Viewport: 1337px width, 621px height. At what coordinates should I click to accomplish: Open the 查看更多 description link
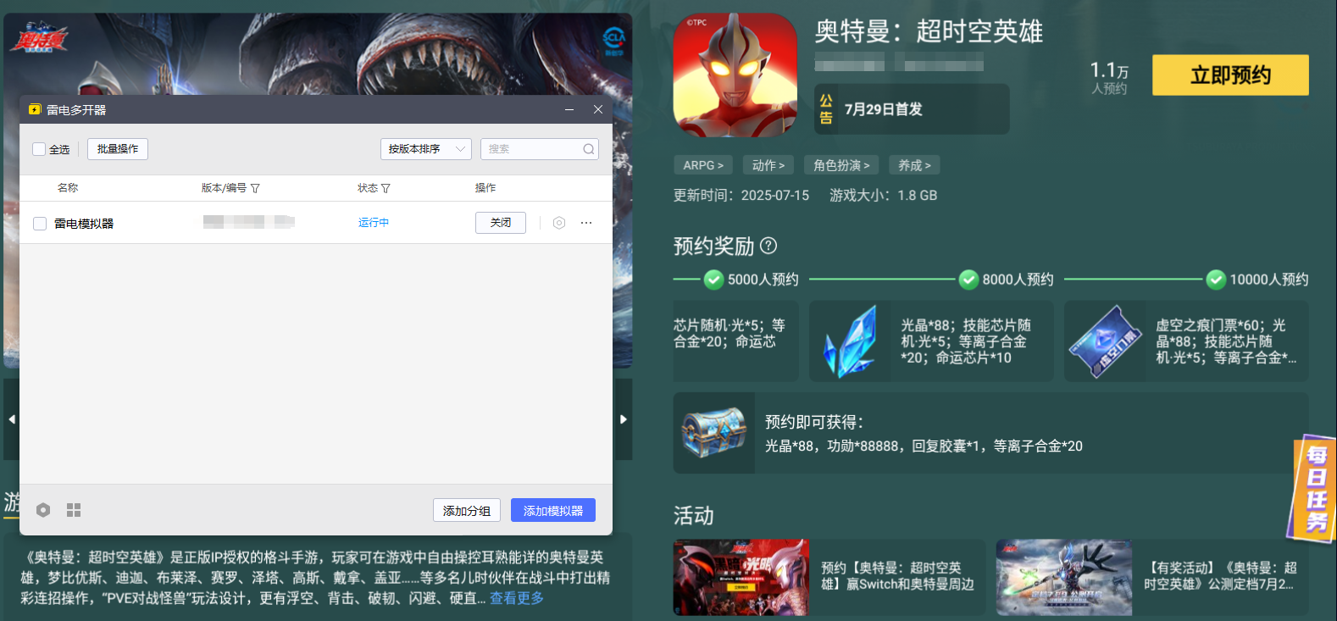coord(517,598)
